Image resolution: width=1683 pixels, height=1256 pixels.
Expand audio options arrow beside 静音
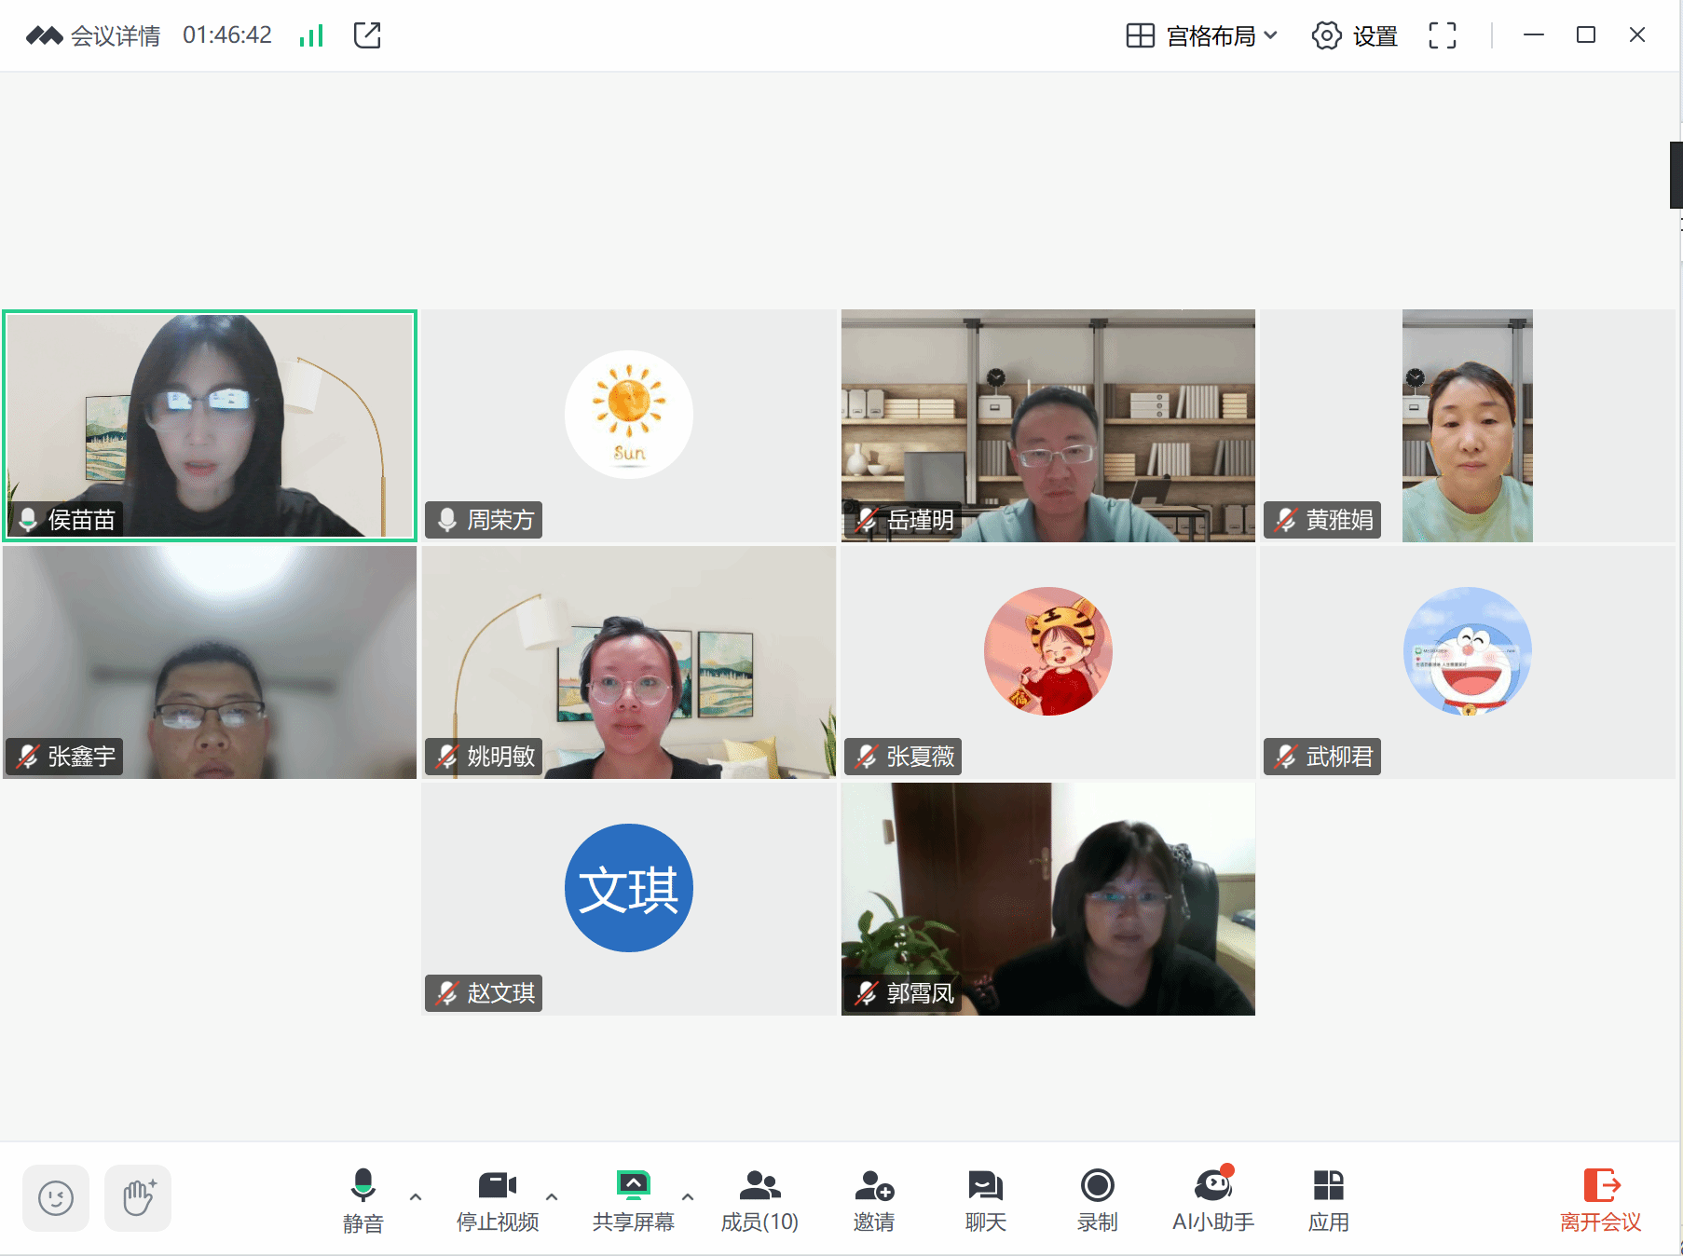[x=416, y=1196]
